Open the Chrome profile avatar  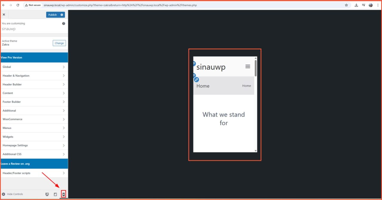[x=371, y=5]
